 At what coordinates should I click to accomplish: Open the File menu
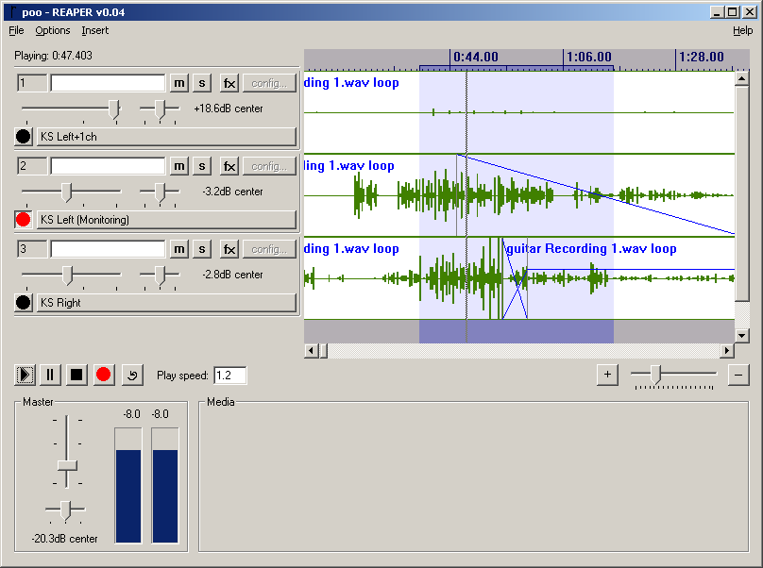point(16,30)
